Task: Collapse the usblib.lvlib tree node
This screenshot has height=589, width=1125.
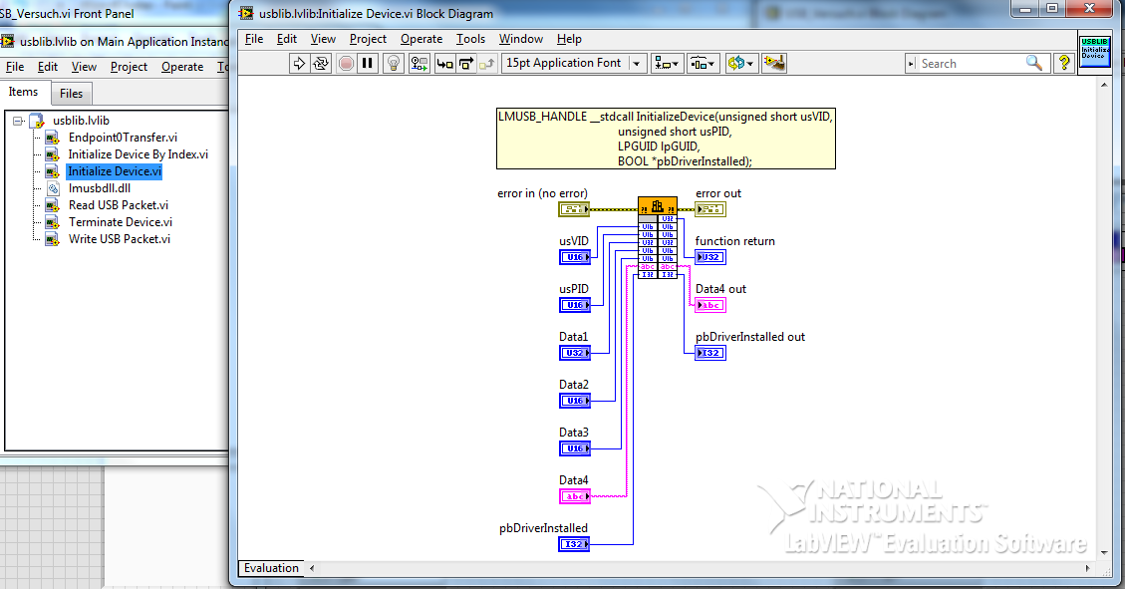Action: (x=19, y=121)
